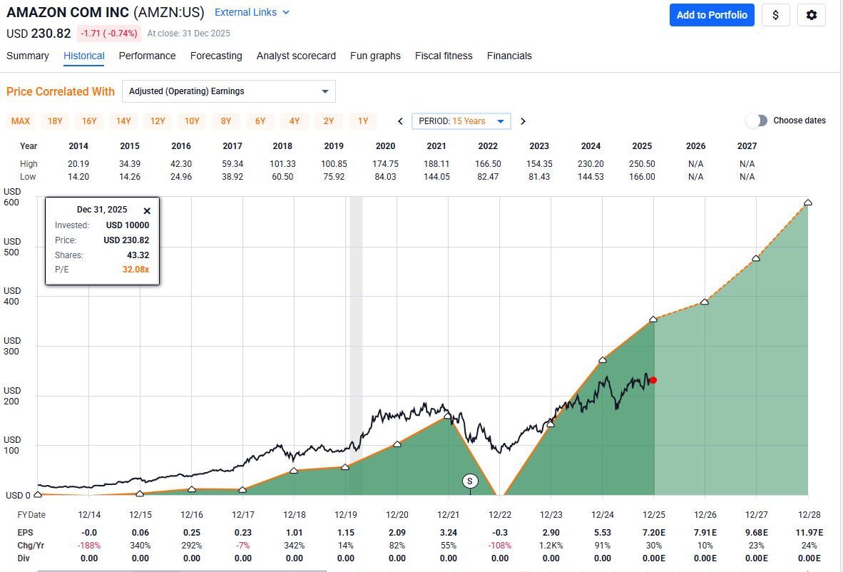The height and width of the screenshot is (572, 843).
Task: Open the currency settings via dollar icon
Action: [776, 15]
